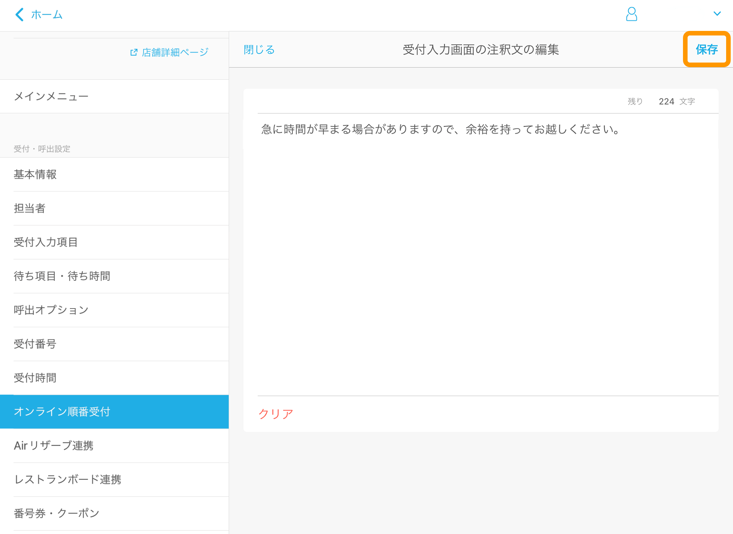
Task: Select 呼出オプション
Action: [51, 310]
